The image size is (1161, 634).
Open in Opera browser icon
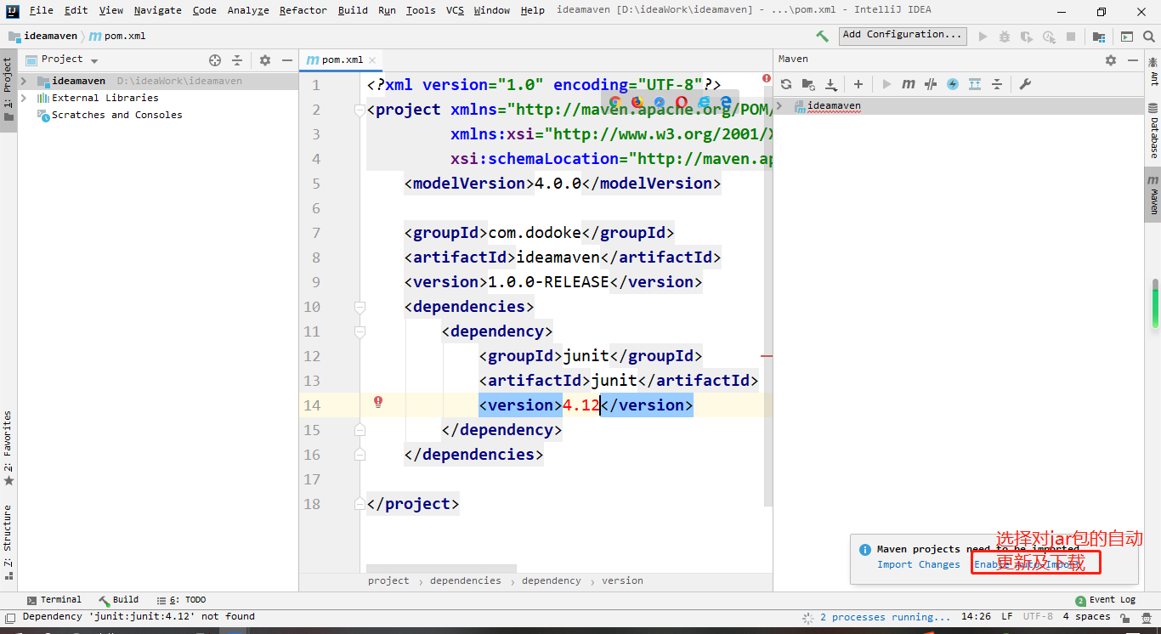coord(682,102)
